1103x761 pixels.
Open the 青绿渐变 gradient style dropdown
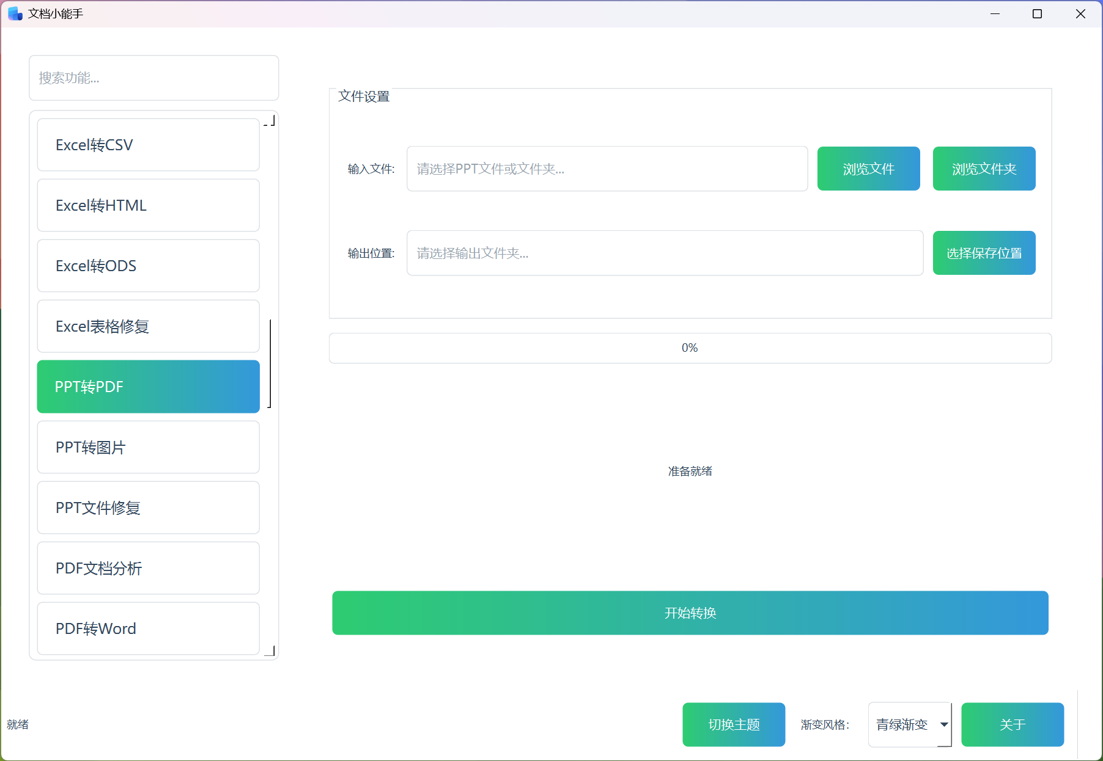click(x=910, y=724)
